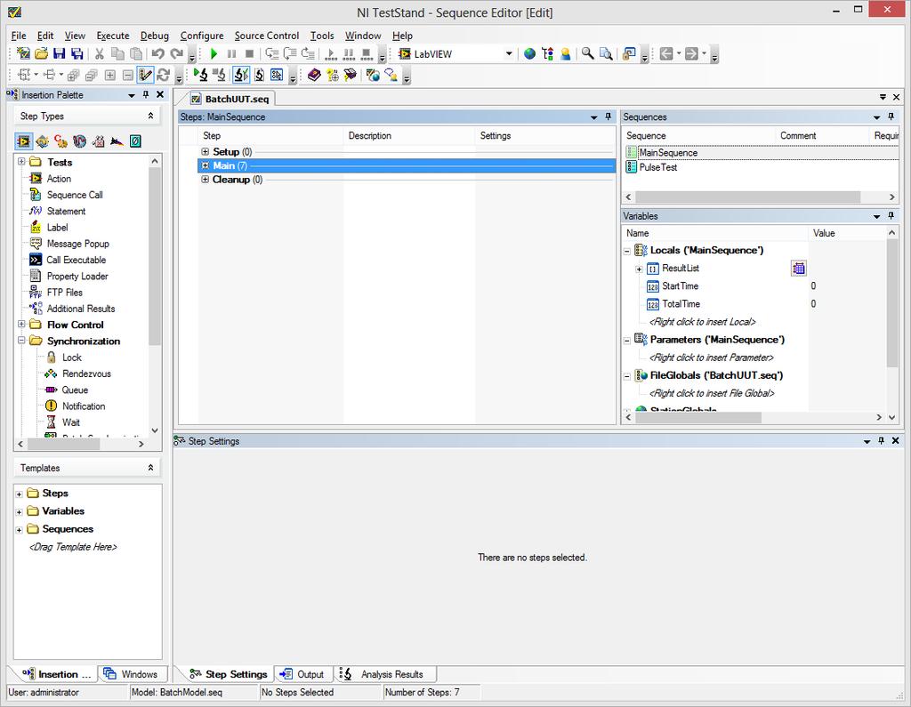Click the Open File folder icon

pos(41,54)
